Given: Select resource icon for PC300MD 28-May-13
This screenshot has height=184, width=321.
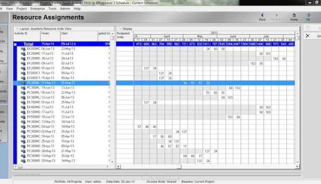Looking at the screenshot, I should click(x=23, y=151).
